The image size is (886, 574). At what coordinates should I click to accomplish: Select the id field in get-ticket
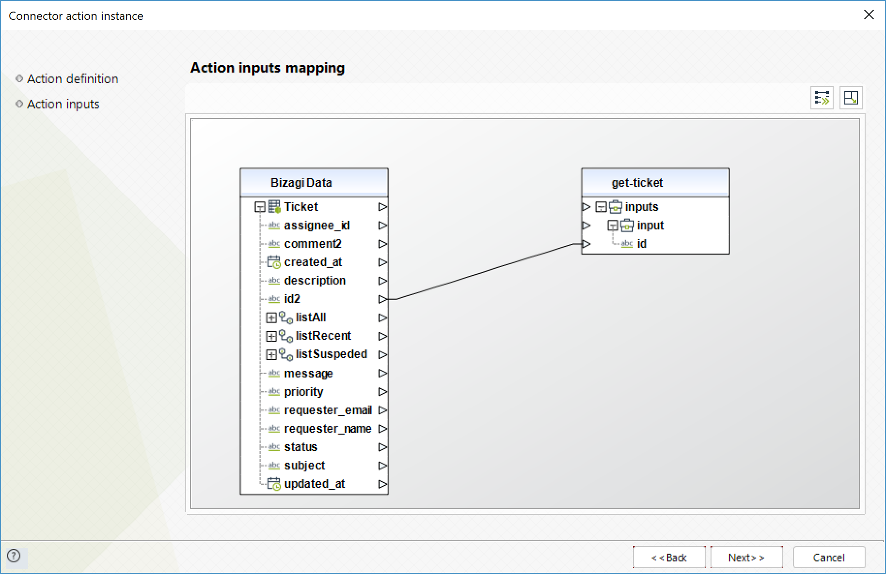(642, 243)
